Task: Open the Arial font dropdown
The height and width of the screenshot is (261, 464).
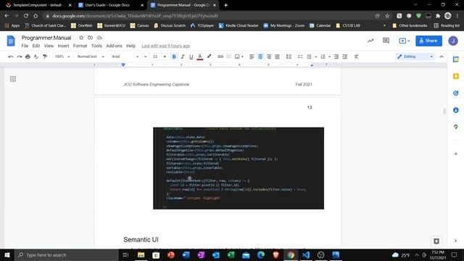Action: coord(125,57)
